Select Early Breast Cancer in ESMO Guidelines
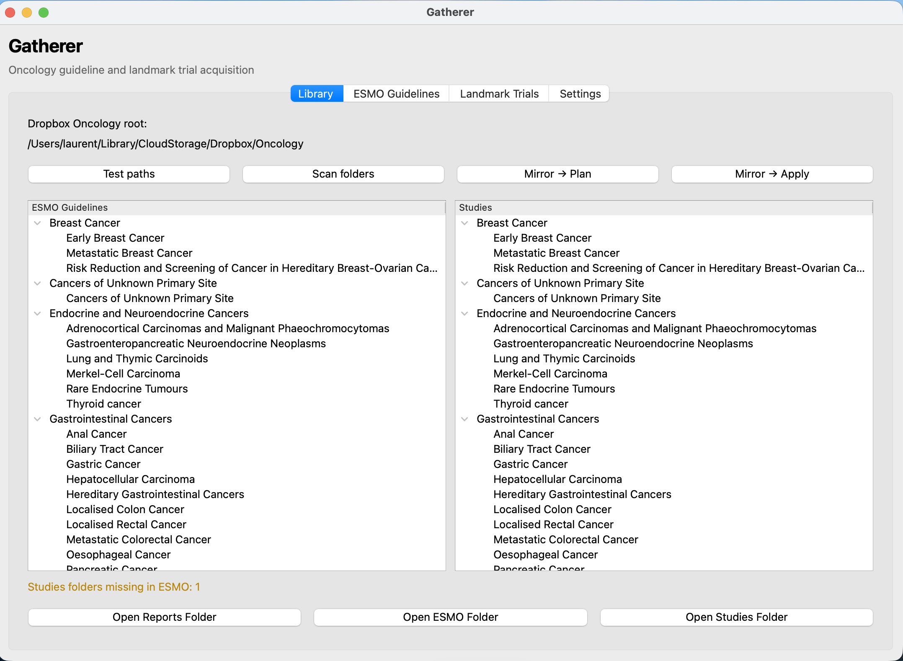Screen dimensions: 903x661 click(237, 238)
